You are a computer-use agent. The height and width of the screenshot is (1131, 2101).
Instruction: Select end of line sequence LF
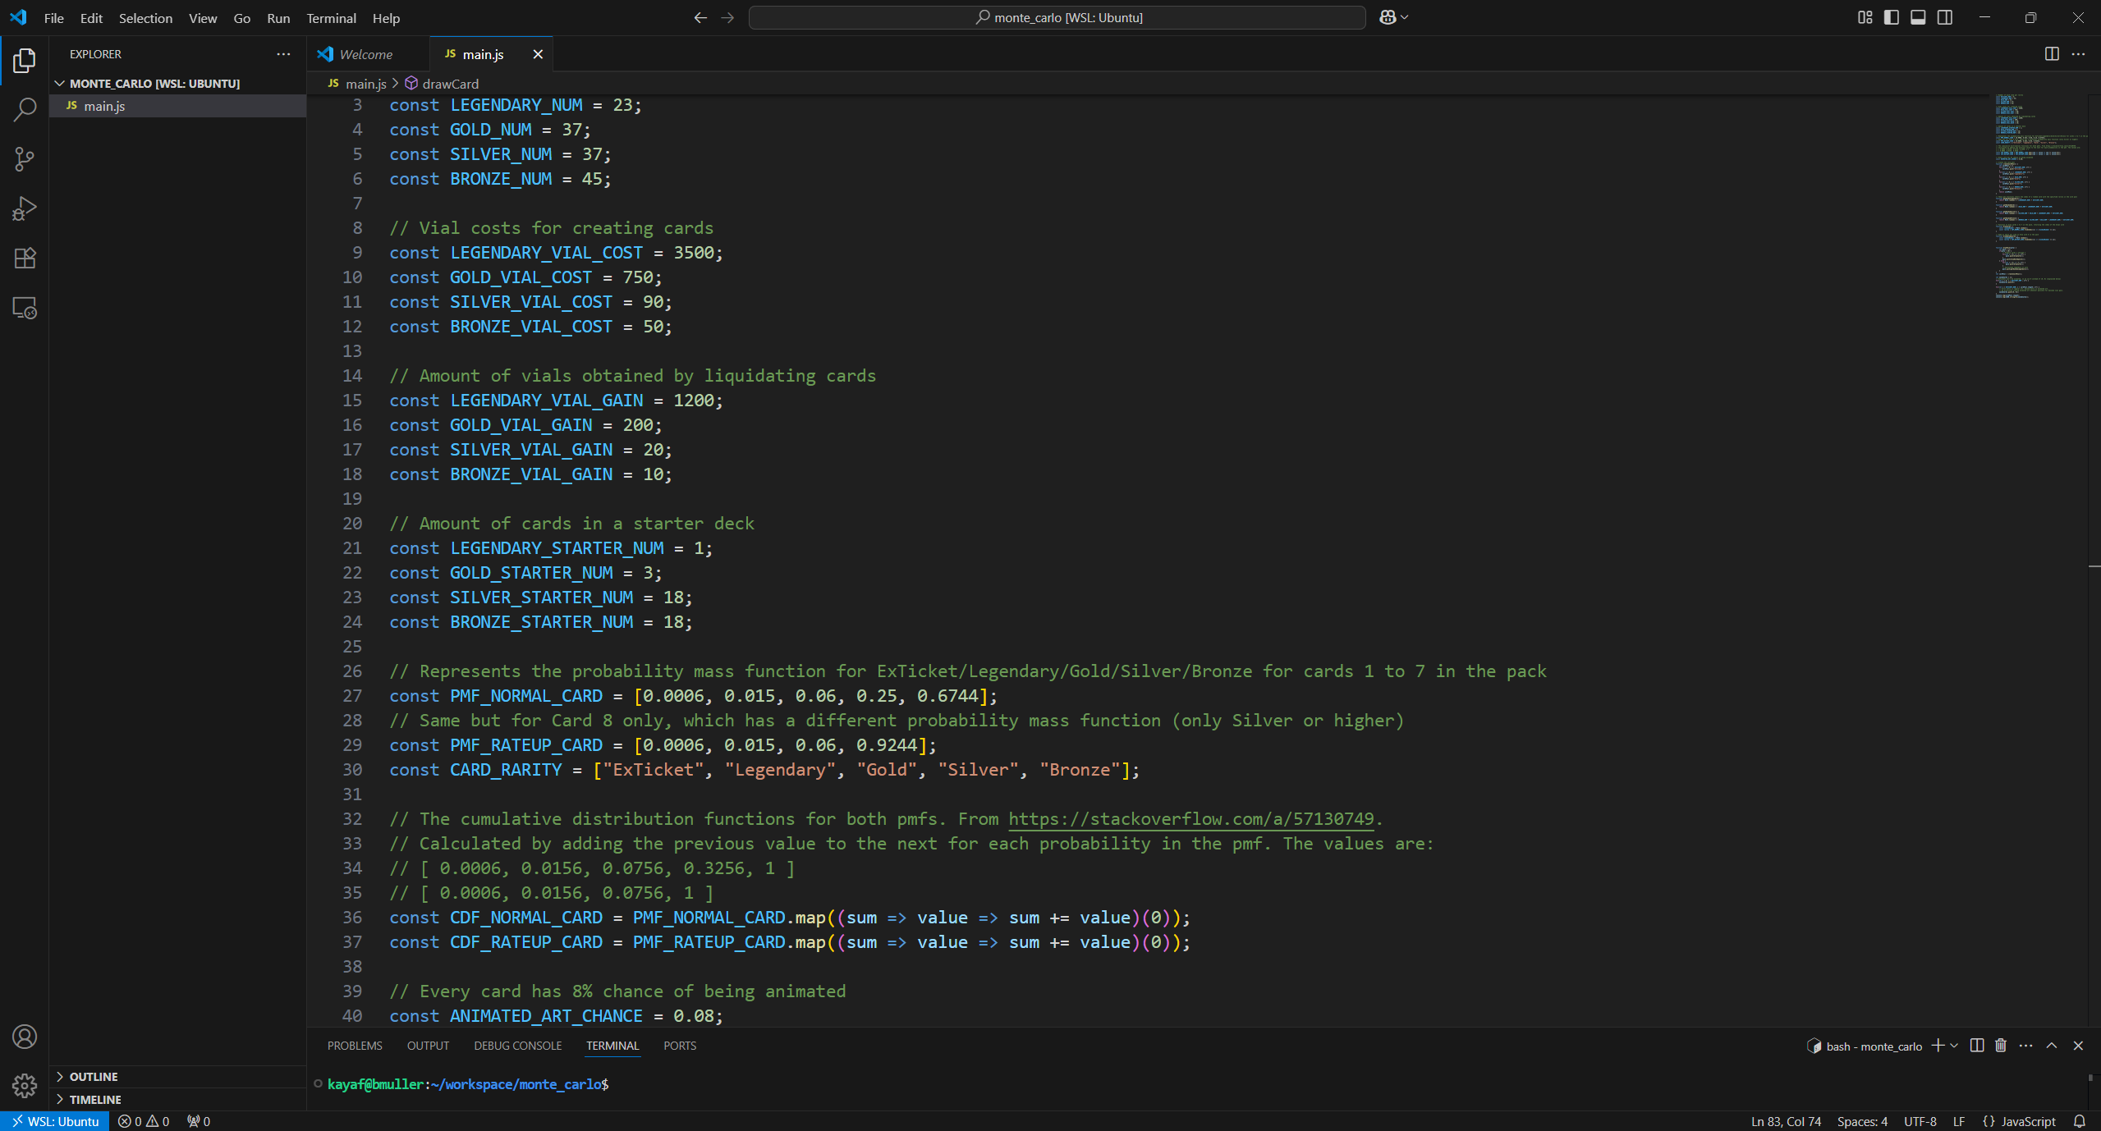pyautogui.click(x=1959, y=1121)
